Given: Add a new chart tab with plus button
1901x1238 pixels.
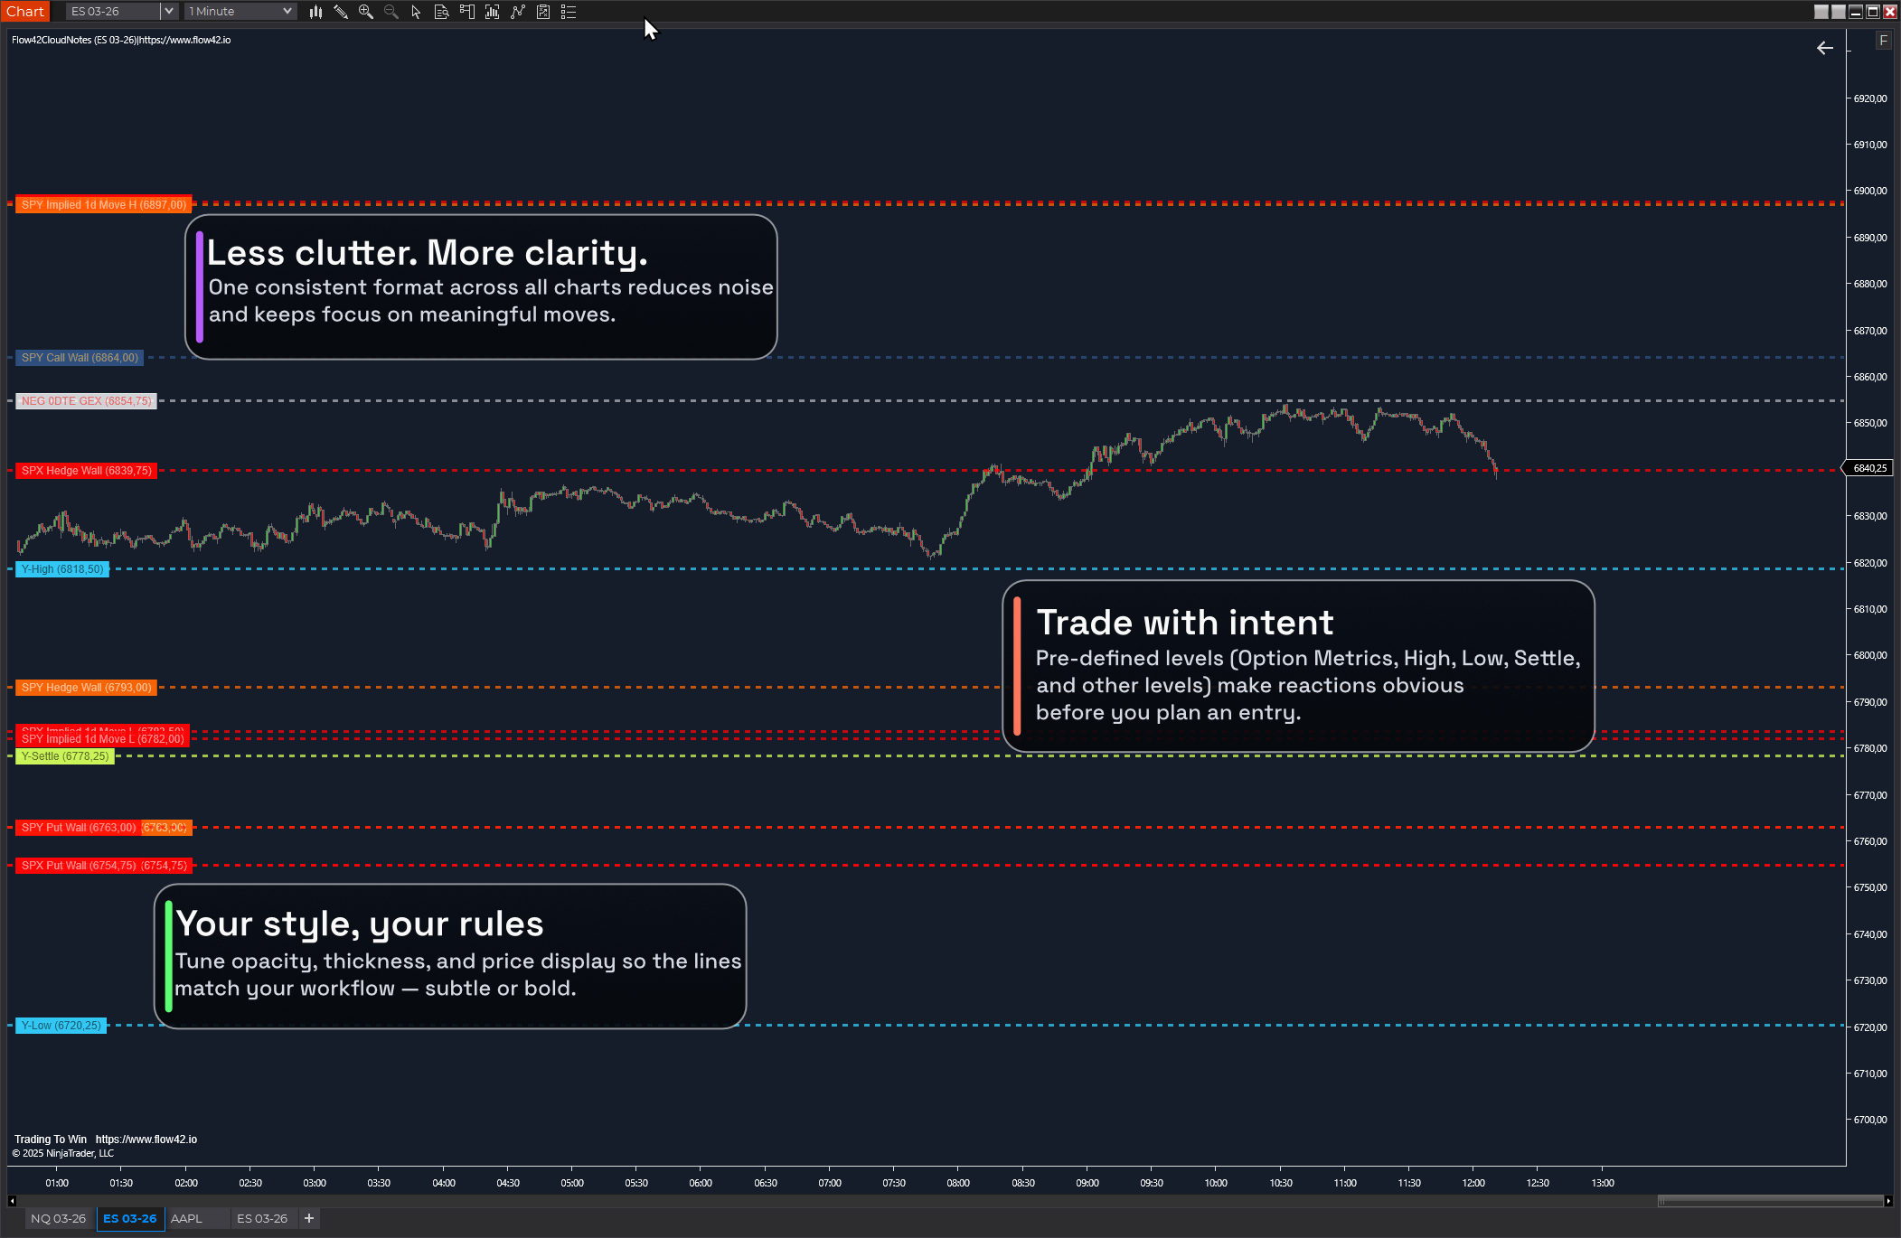Looking at the screenshot, I should (309, 1218).
